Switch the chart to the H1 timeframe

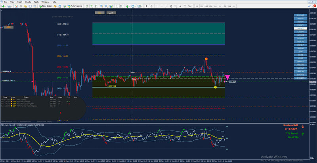tap(216, 6)
